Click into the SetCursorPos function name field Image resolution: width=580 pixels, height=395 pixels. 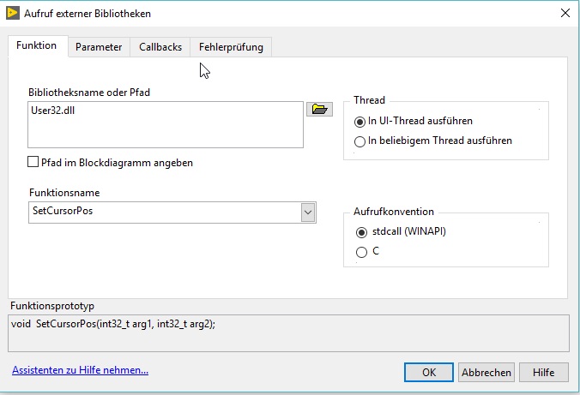pyautogui.click(x=163, y=212)
